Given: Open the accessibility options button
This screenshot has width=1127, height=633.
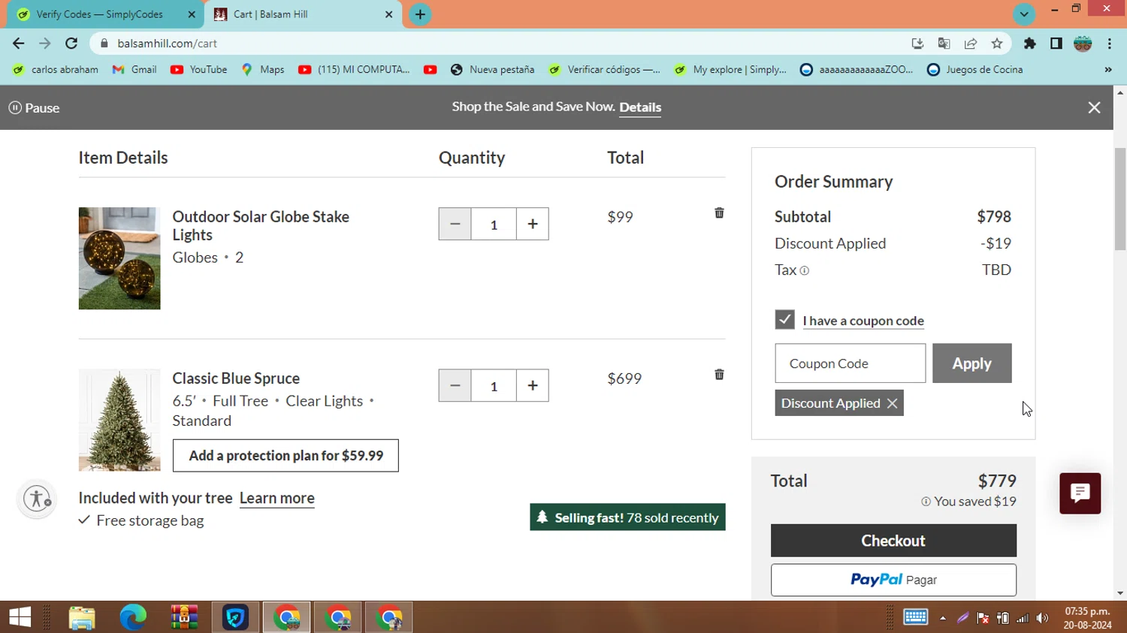Looking at the screenshot, I should (x=37, y=499).
